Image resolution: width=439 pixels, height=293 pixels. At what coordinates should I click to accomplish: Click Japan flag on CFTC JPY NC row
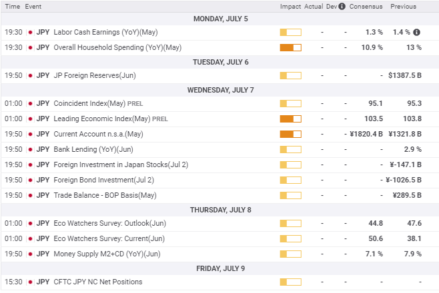point(30,282)
